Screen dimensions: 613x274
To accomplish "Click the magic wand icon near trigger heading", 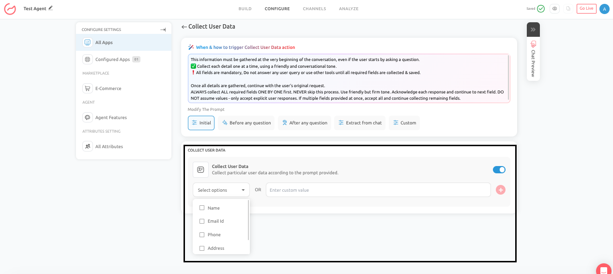I will 191,47.
